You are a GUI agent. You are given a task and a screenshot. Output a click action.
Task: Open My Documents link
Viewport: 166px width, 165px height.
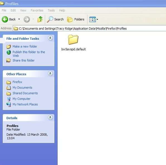22,88
